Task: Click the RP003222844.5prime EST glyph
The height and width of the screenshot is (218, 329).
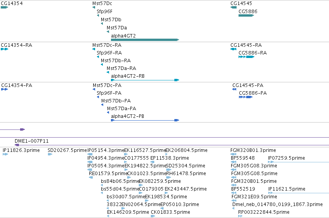Action: [240, 216]
